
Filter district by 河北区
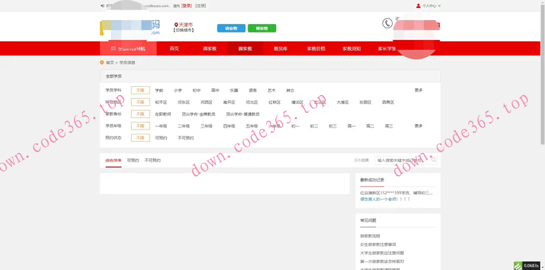point(252,103)
